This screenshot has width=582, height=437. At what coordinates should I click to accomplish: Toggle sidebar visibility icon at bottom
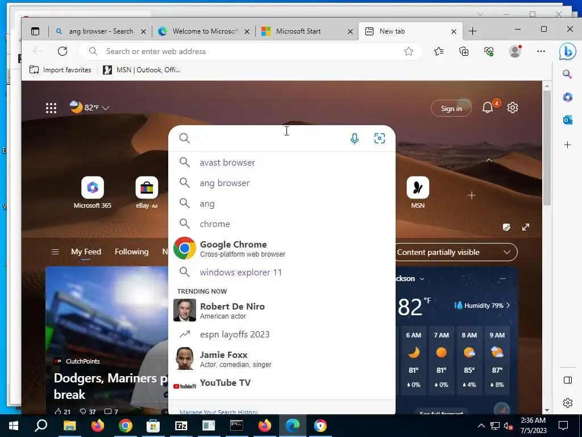coord(568,380)
